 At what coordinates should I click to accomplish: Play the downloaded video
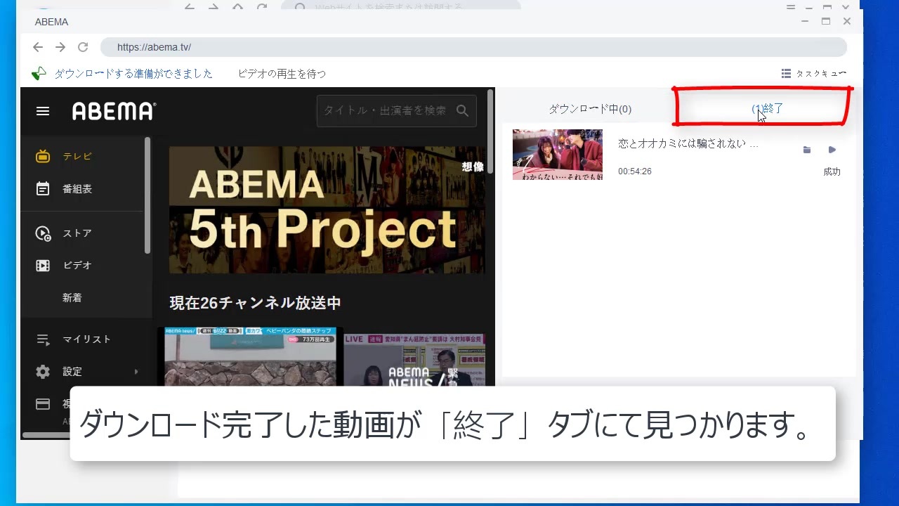(x=832, y=150)
